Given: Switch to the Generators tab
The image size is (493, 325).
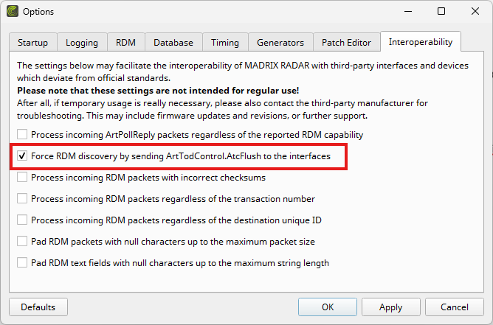Looking at the screenshot, I should click(x=280, y=43).
